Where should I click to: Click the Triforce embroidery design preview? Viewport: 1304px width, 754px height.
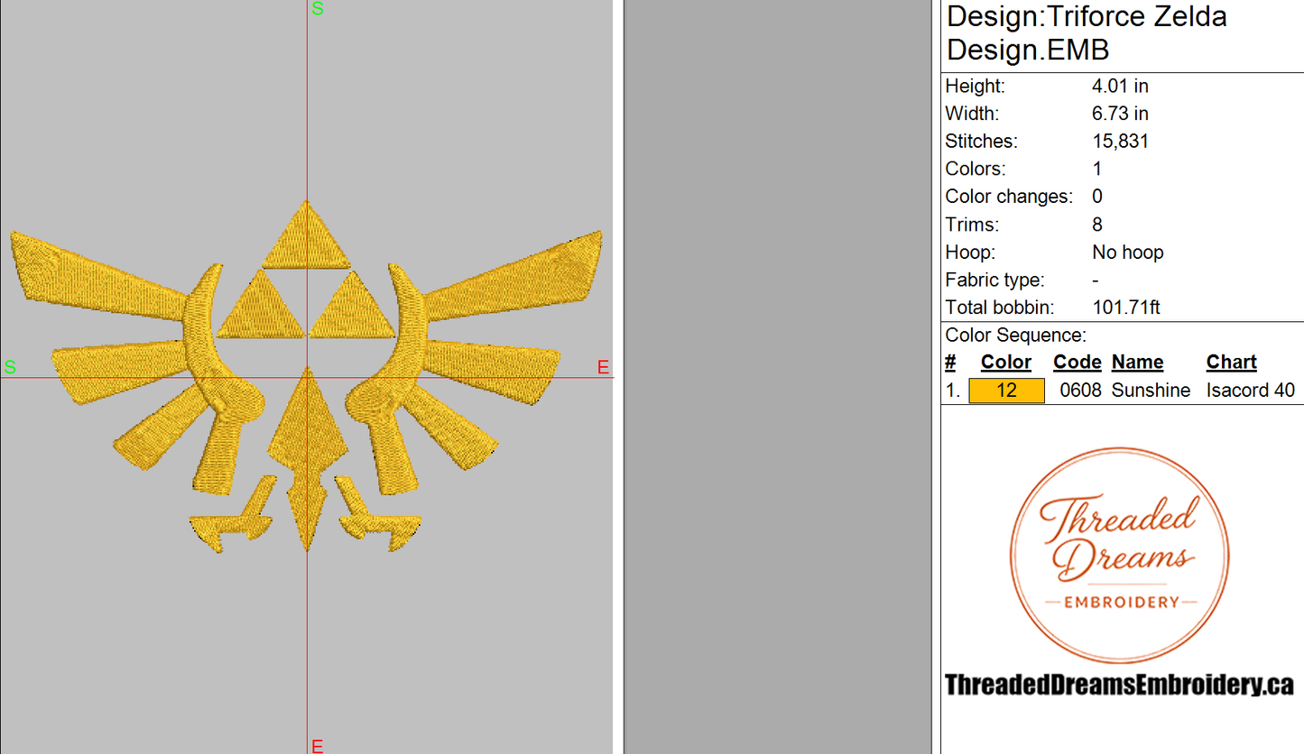[306, 375]
